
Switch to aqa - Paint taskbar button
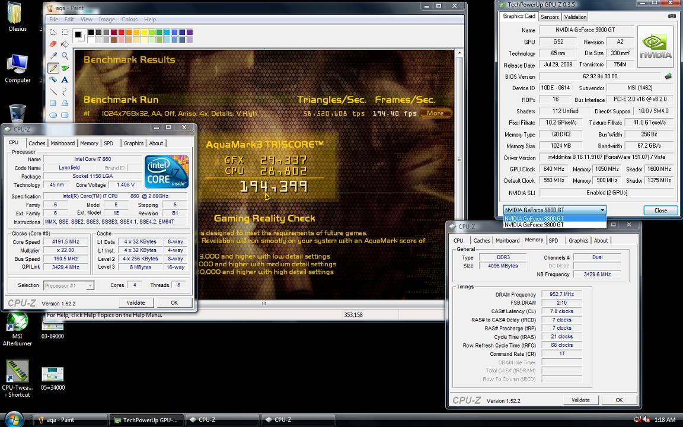[x=70, y=420]
